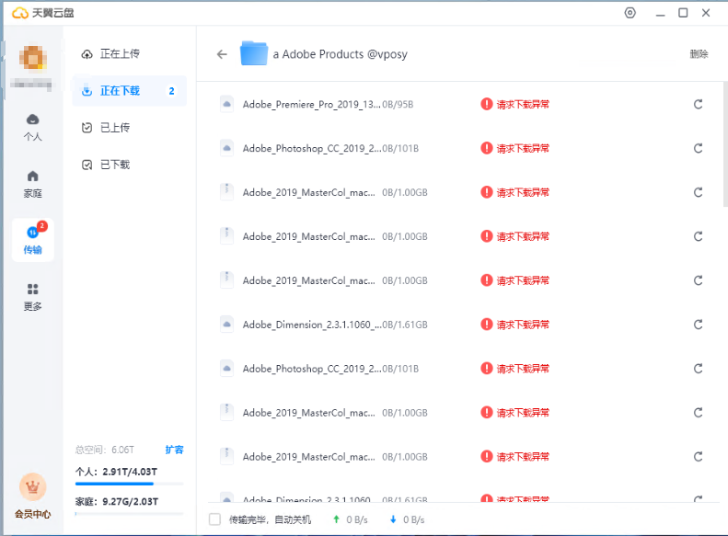The image size is (728, 536).
Task: Click zip icon of first MasterCol_mac row
Action: (x=226, y=192)
